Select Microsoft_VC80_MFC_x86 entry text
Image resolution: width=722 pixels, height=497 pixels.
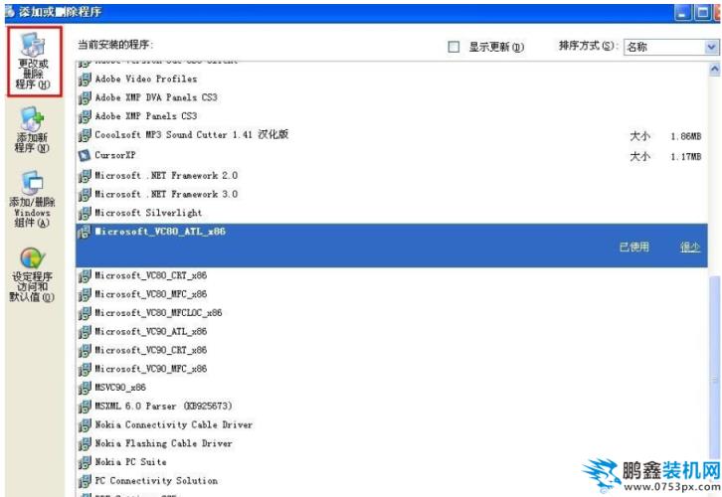(x=151, y=294)
